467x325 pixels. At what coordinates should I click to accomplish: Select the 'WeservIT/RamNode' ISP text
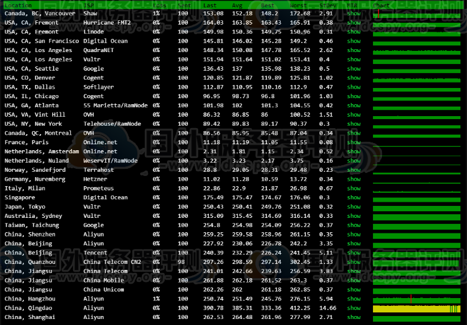(x=111, y=161)
